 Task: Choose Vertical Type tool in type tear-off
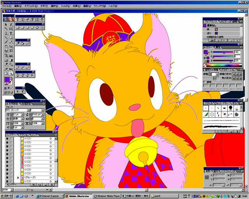32,19
